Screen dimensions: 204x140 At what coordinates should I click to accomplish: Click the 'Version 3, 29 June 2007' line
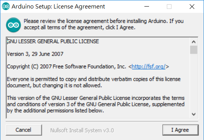[35, 54]
